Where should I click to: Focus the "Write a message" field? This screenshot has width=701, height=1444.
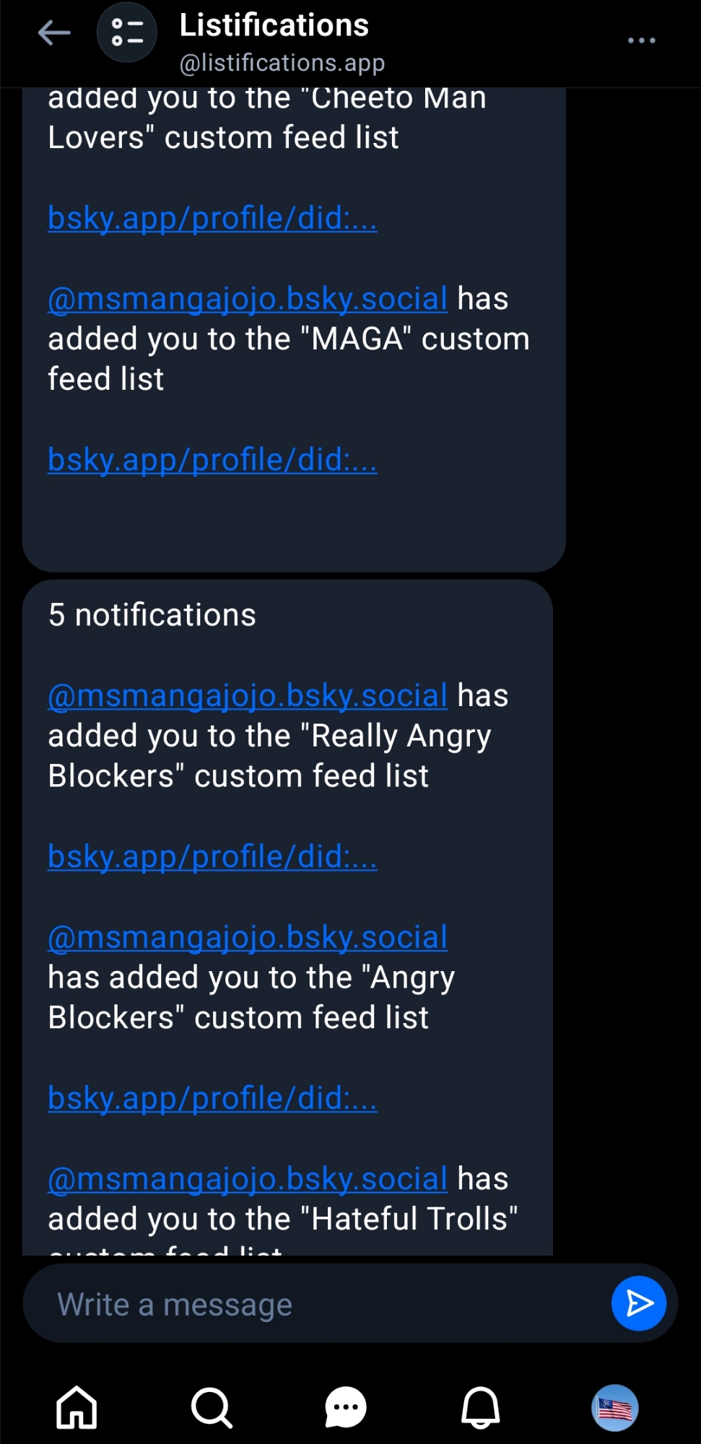coord(318,1305)
